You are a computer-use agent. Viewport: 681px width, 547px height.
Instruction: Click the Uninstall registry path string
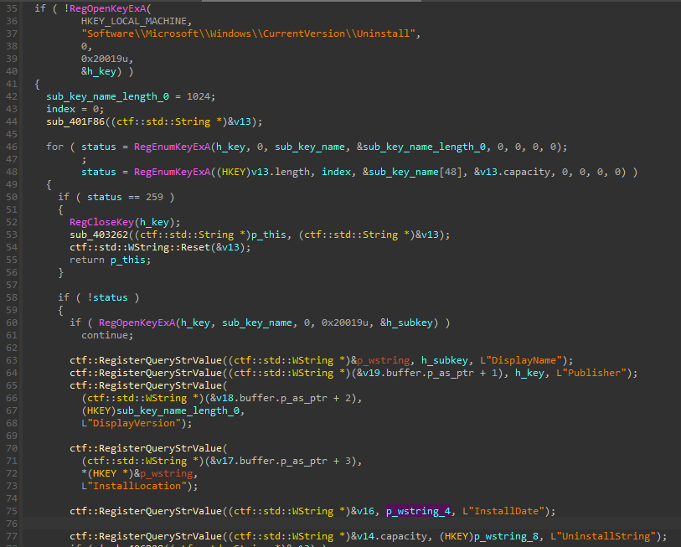(x=248, y=34)
